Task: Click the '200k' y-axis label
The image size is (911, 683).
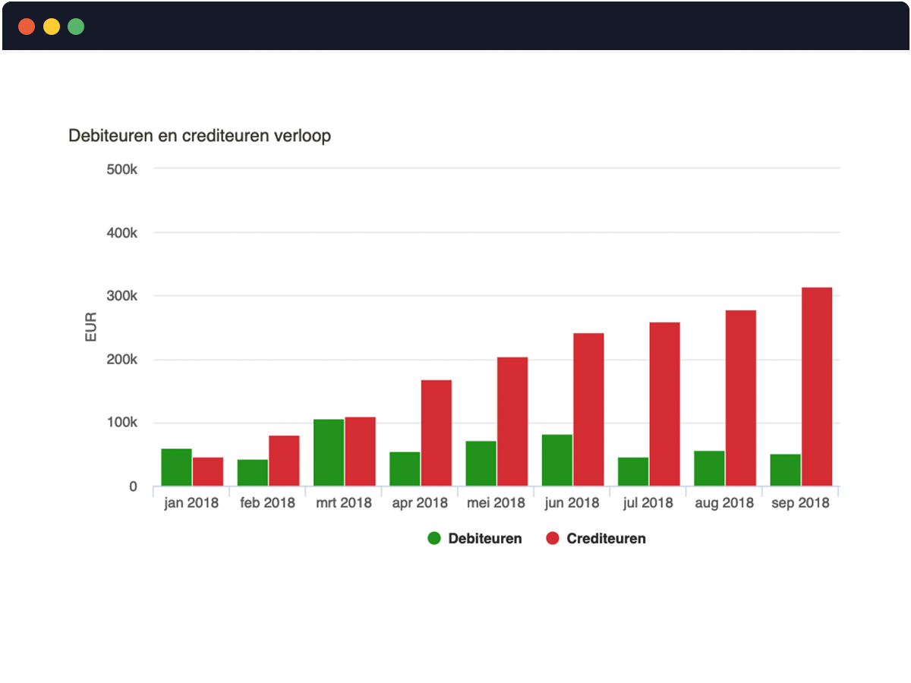Action: [x=121, y=360]
